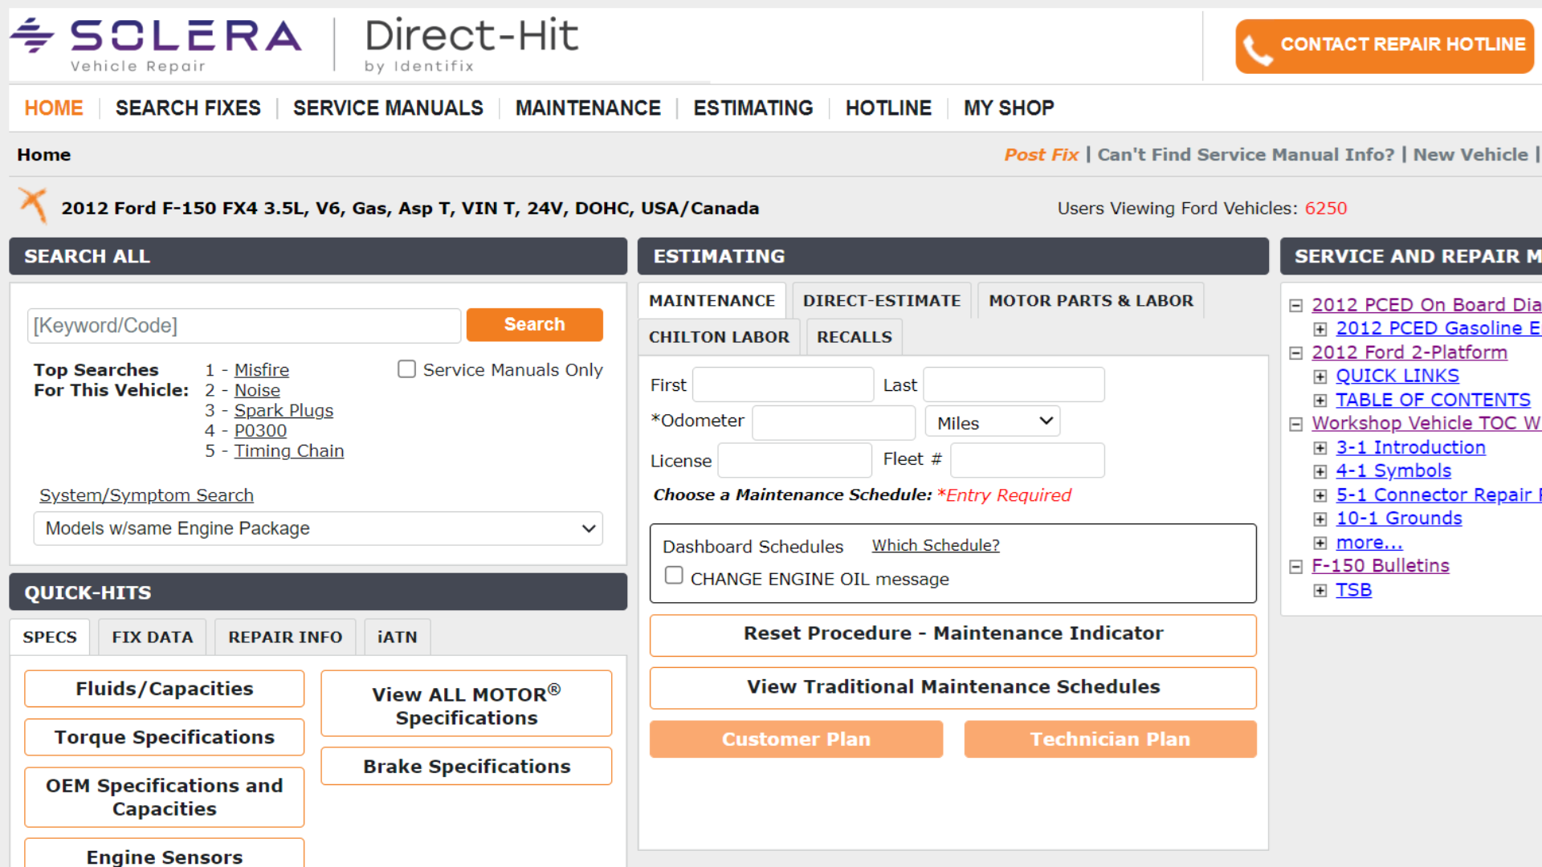Click the Timing Chain search link
Viewport: 1542px width, 867px height.
[x=289, y=451]
